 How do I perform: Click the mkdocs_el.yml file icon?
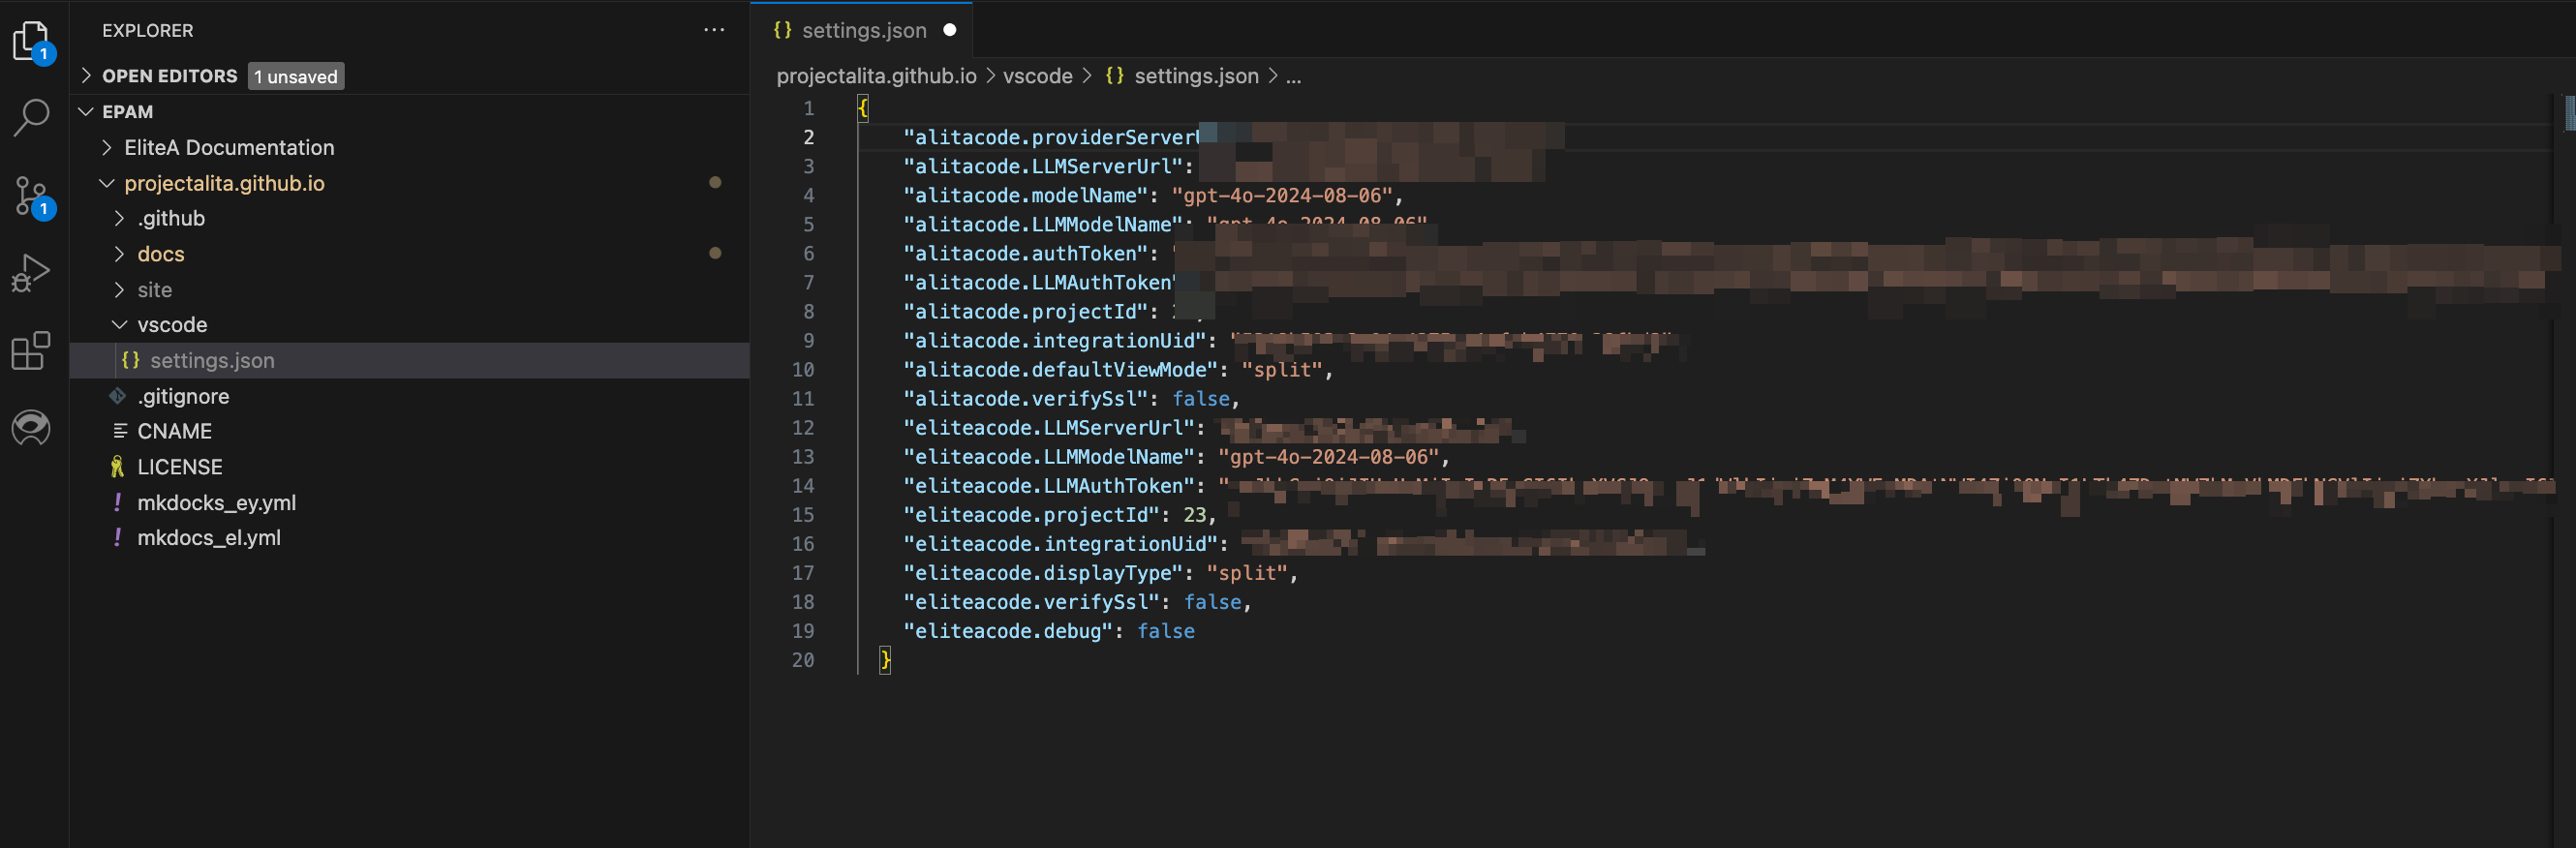[118, 537]
